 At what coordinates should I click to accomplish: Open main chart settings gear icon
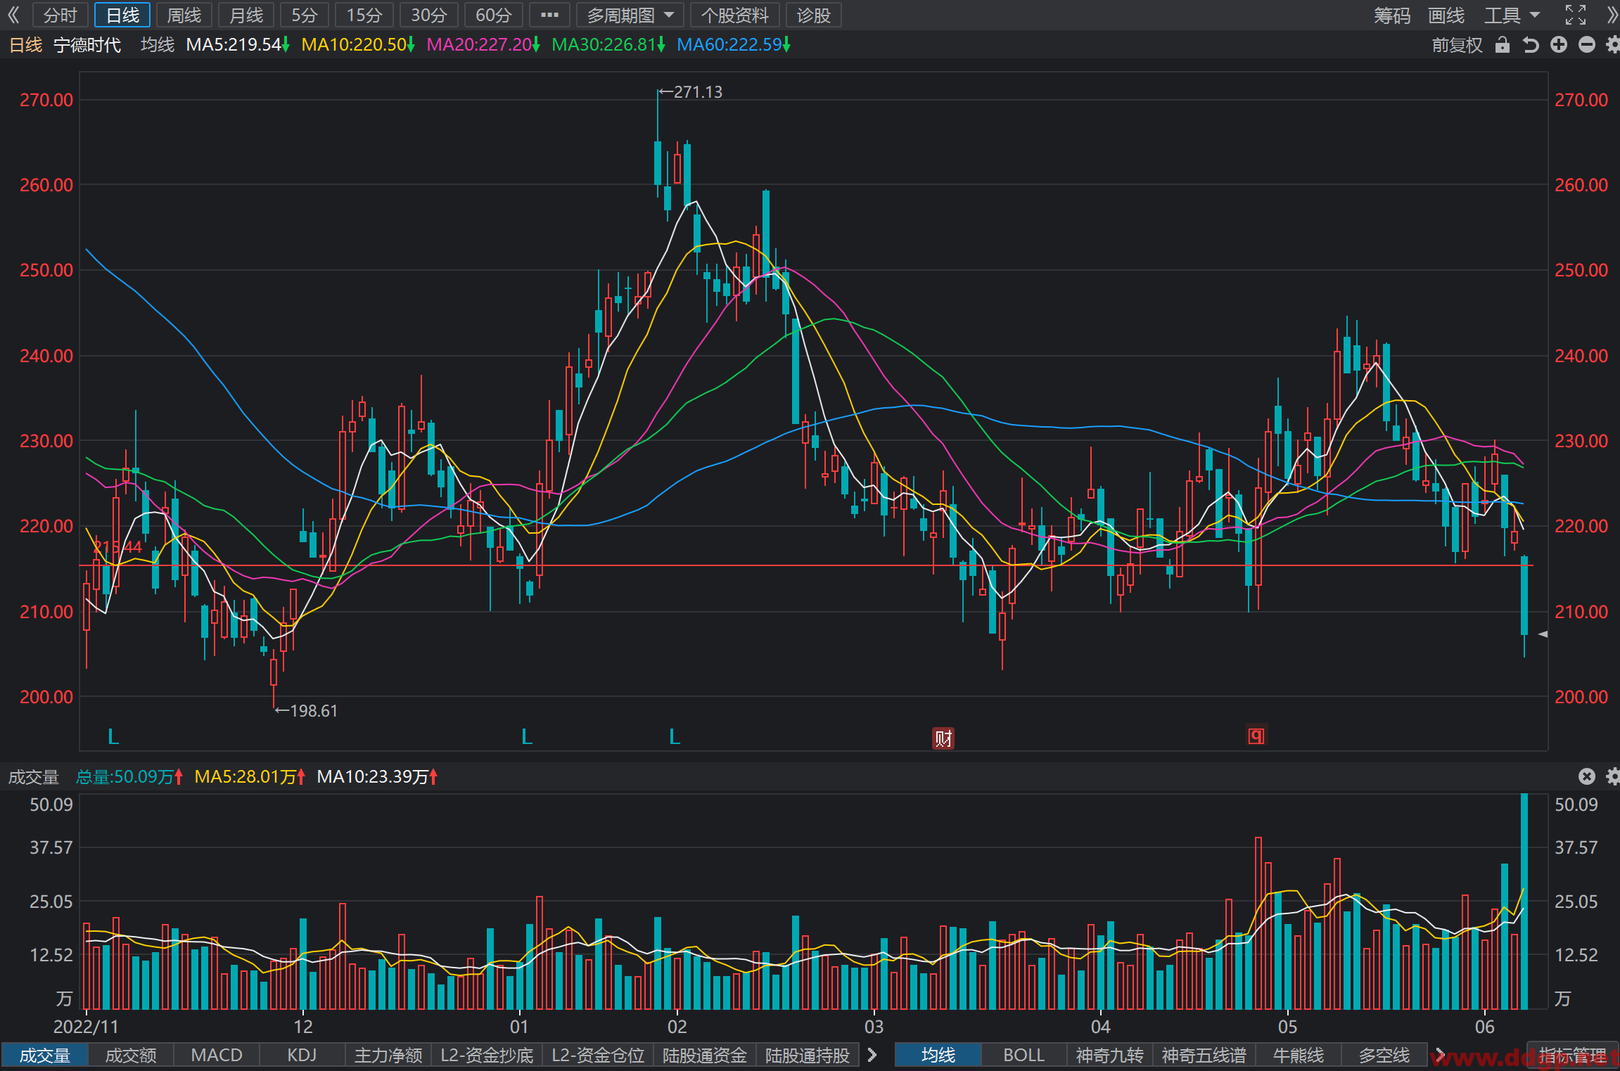pos(1613,45)
